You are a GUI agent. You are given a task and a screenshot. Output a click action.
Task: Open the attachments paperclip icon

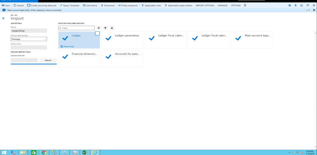[295, 6]
